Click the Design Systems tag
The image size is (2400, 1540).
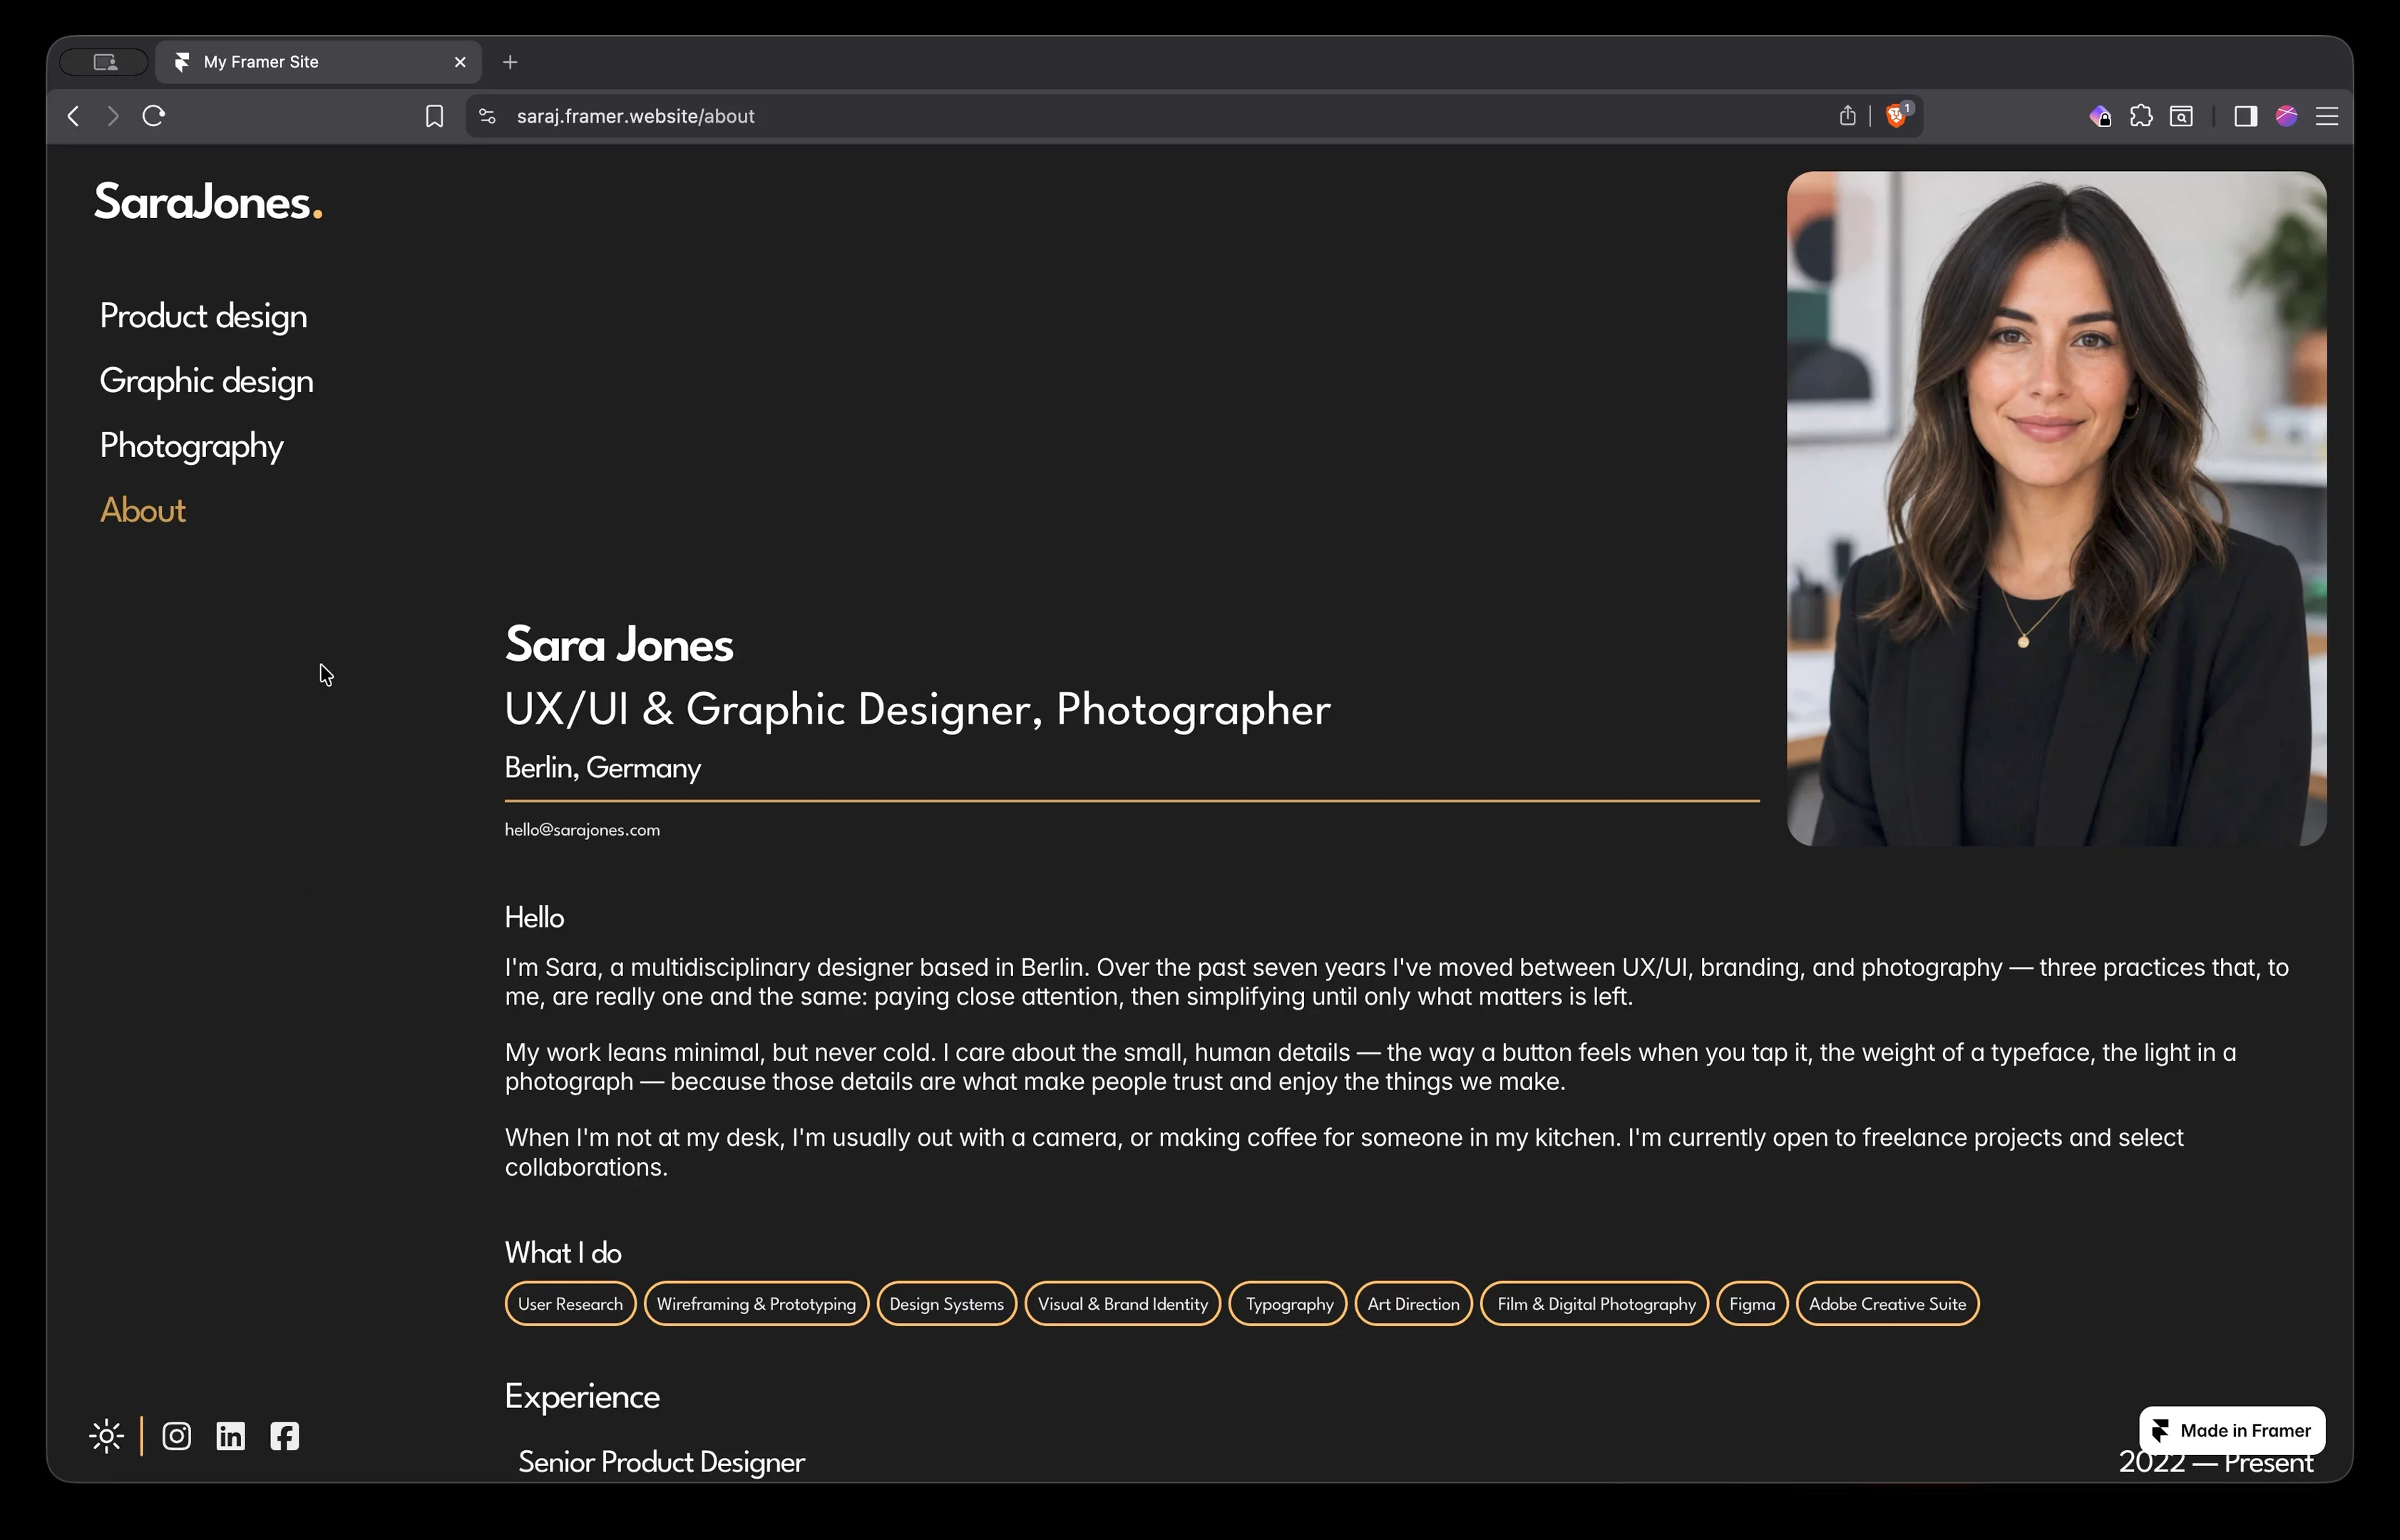coord(947,1304)
